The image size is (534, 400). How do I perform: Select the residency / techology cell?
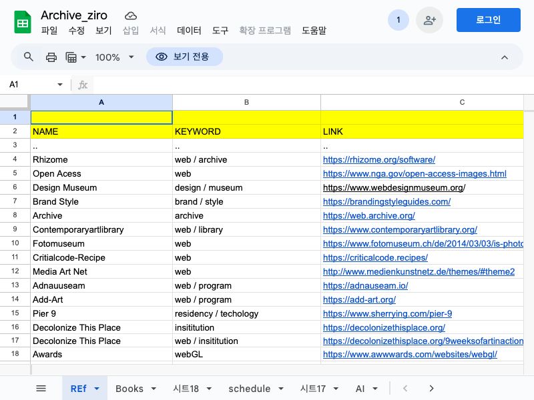[246, 313]
